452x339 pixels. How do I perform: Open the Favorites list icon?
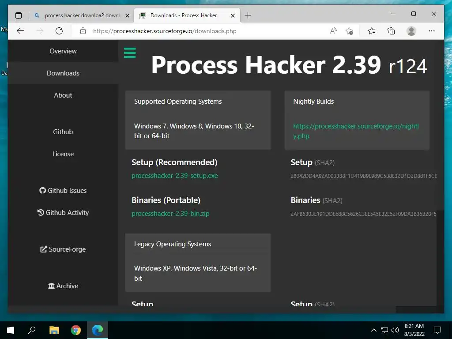(x=372, y=31)
